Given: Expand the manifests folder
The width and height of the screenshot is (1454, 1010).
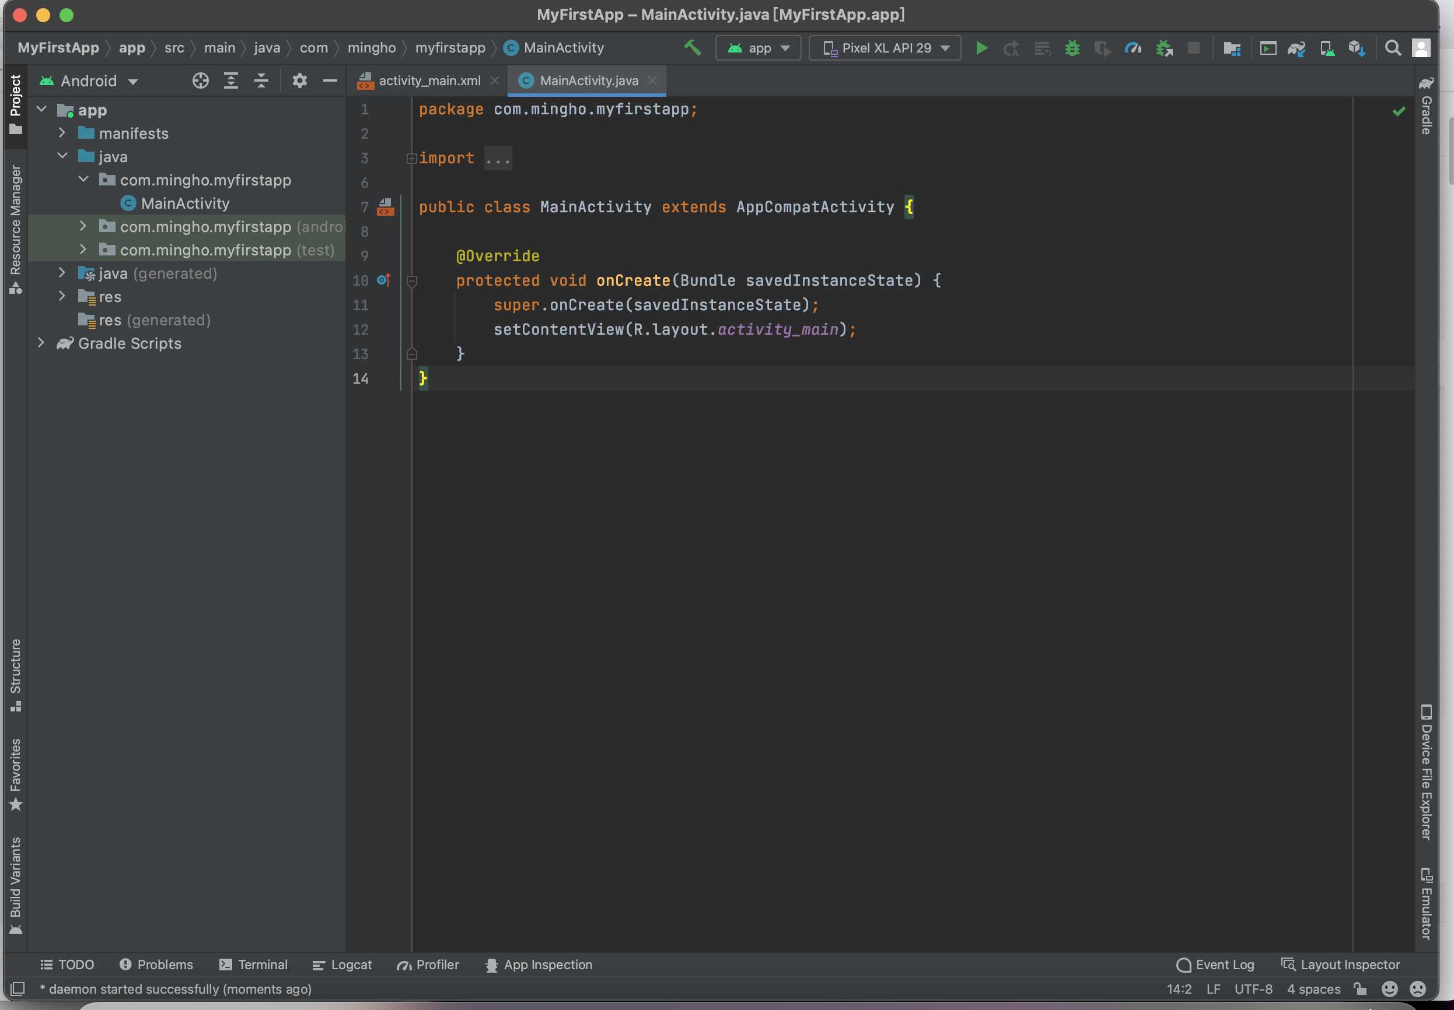Looking at the screenshot, I should coord(62,133).
